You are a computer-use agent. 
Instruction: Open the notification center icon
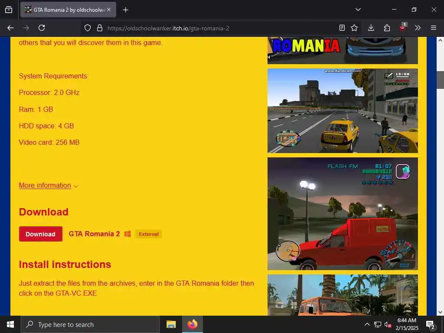point(431,325)
